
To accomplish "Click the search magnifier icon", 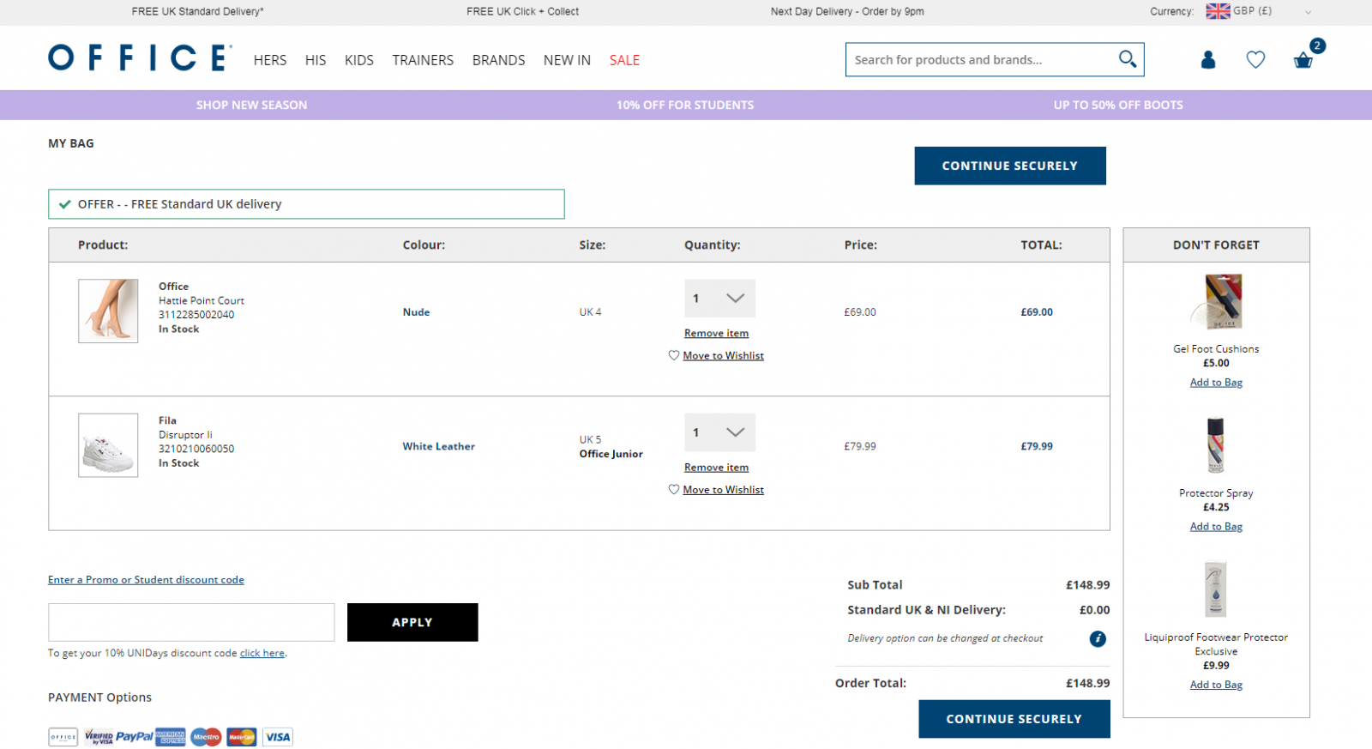I will 1127,59.
